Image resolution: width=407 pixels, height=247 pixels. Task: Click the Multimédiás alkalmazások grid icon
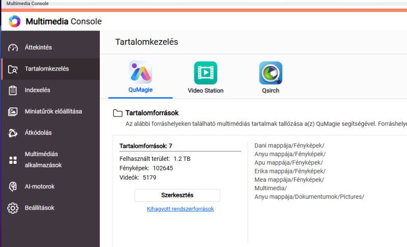click(x=13, y=160)
